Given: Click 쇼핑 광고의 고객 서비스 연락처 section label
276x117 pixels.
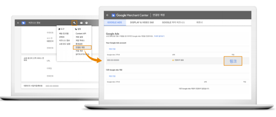Looking at the screenshot, I should pyautogui.click(x=34, y=59).
